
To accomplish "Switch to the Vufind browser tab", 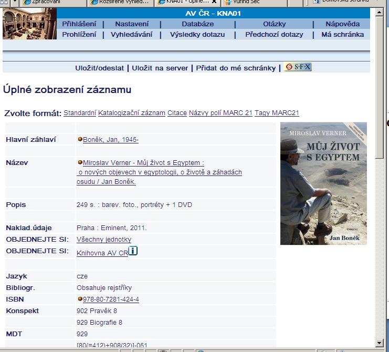I will (253, 2).
